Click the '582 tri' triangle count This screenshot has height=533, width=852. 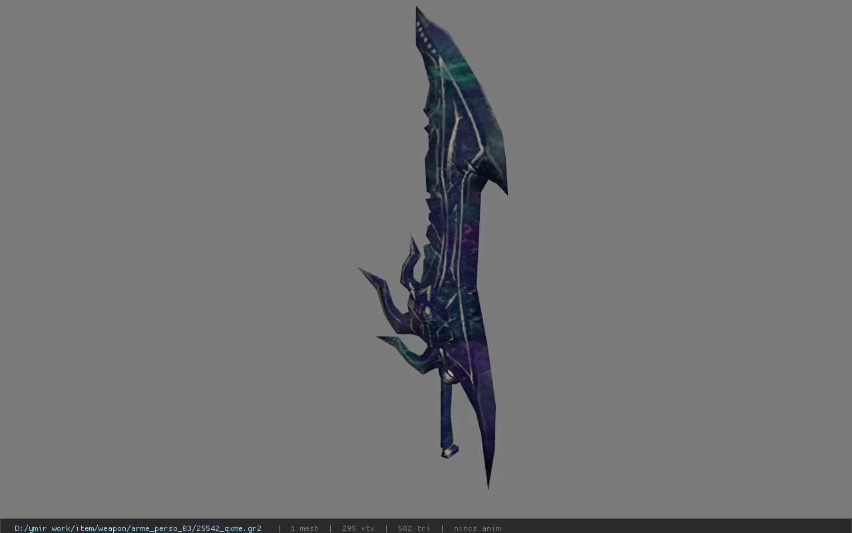pos(413,528)
